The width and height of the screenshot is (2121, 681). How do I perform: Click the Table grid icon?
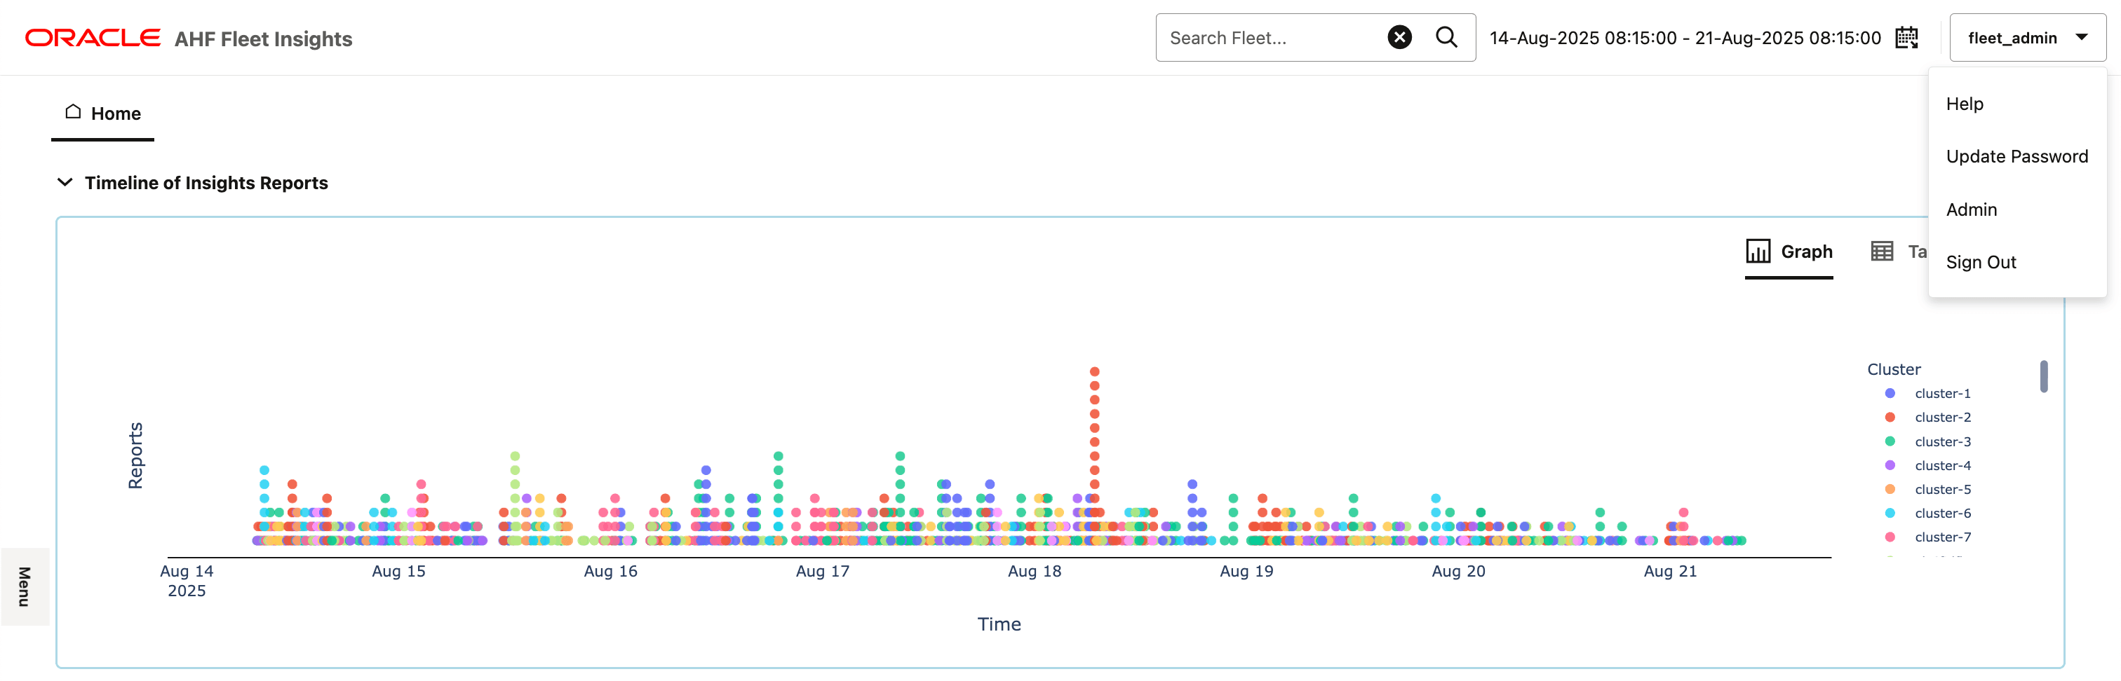pos(1881,251)
